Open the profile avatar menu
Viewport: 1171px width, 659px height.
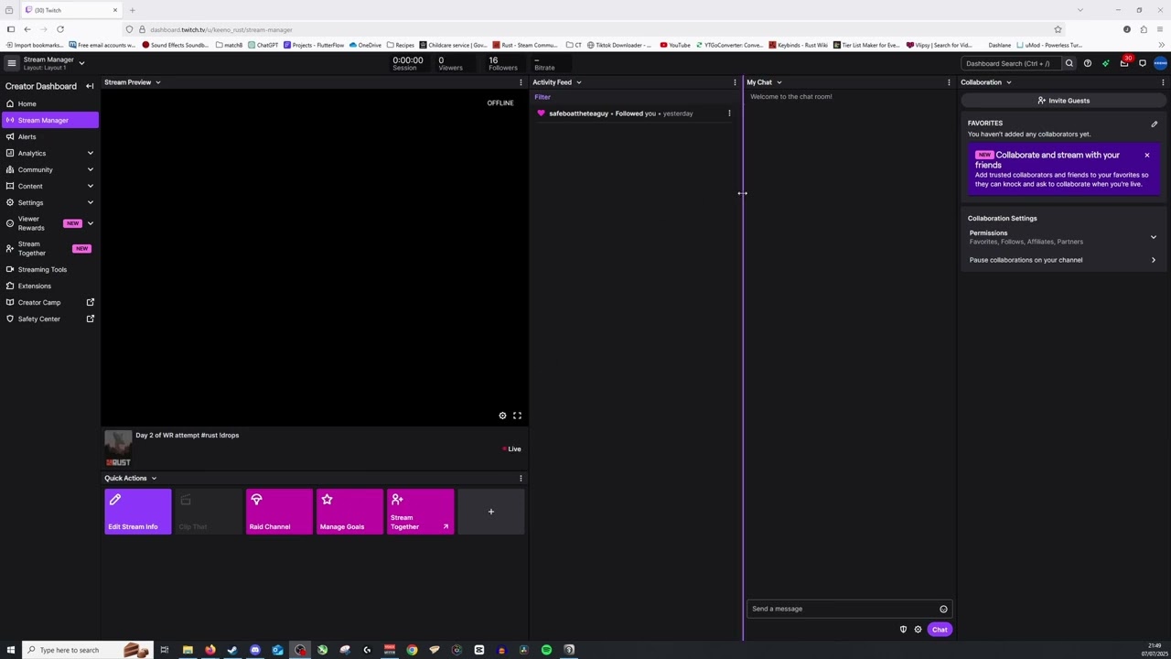1160,63
